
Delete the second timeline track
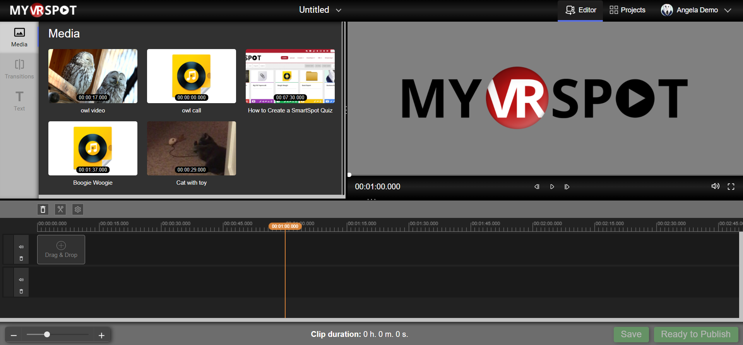click(x=21, y=291)
